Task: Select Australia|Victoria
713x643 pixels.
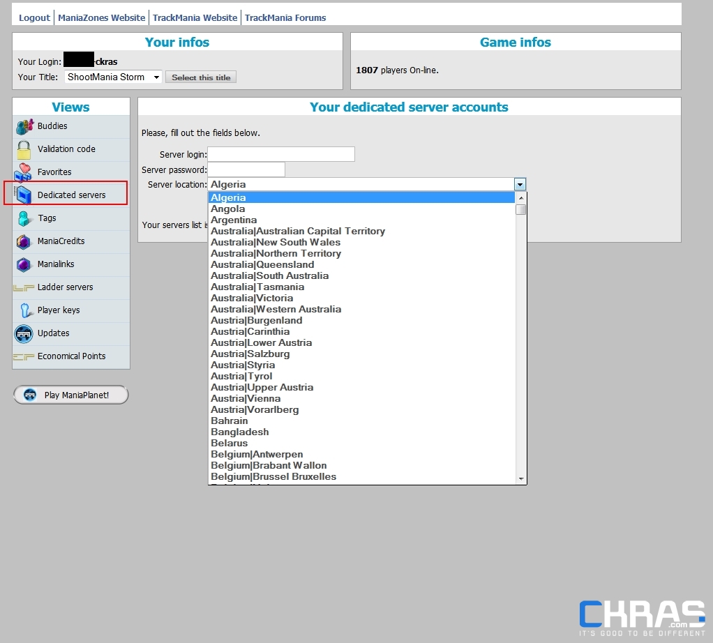Action: point(361,298)
